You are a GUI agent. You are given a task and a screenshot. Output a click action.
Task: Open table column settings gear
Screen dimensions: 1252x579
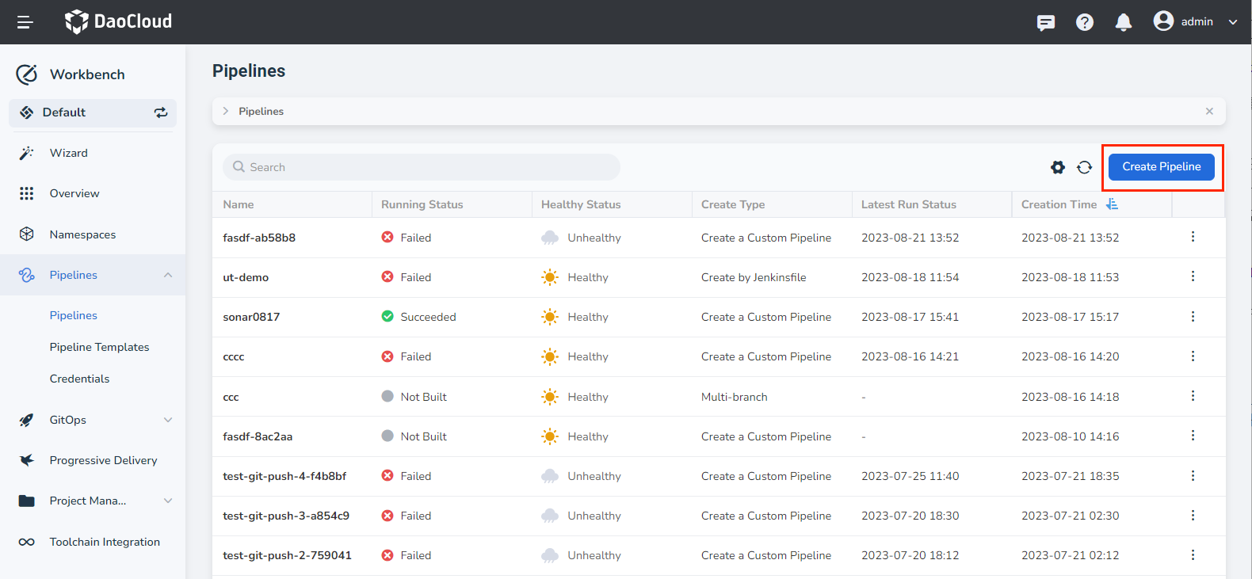point(1058,167)
